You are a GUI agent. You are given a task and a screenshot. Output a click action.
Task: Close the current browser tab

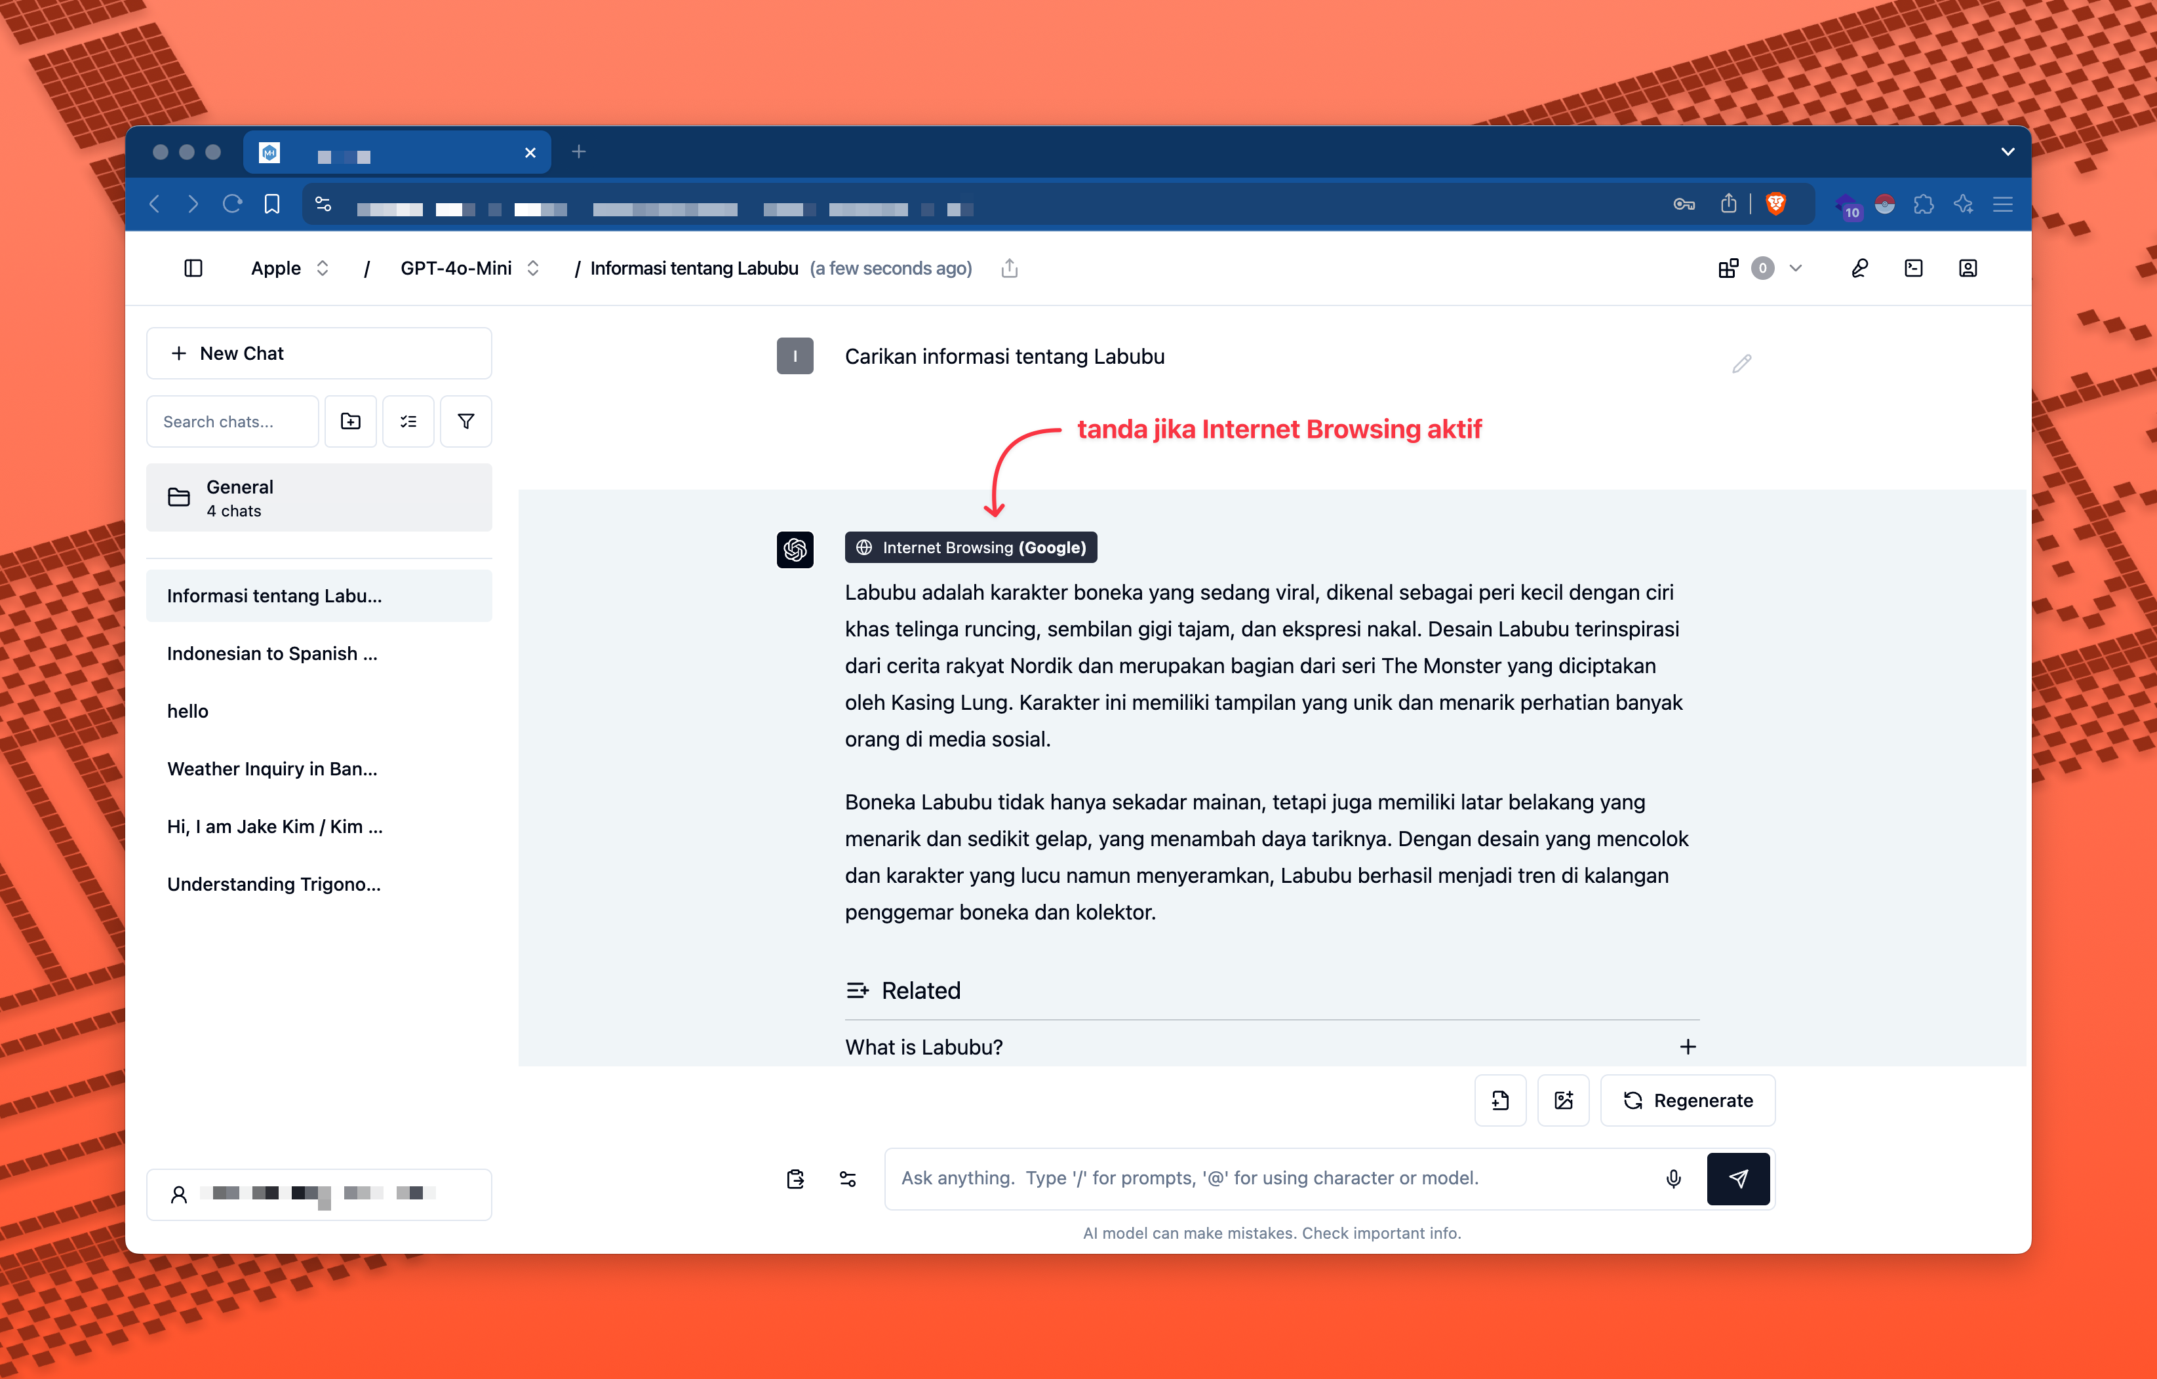(x=530, y=152)
